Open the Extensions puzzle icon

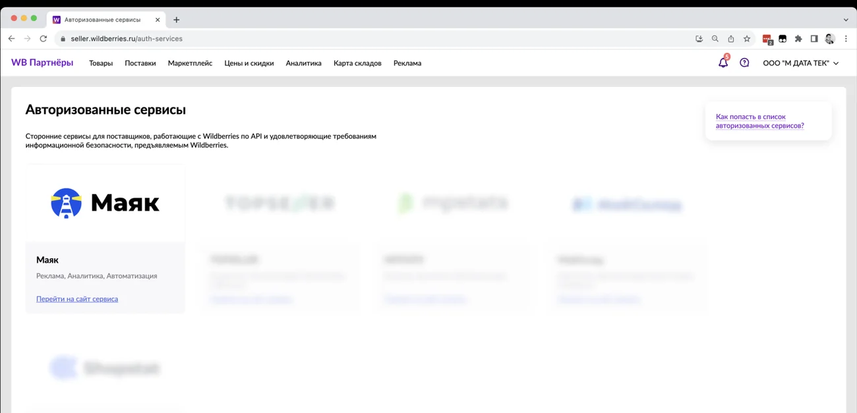(798, 39)
